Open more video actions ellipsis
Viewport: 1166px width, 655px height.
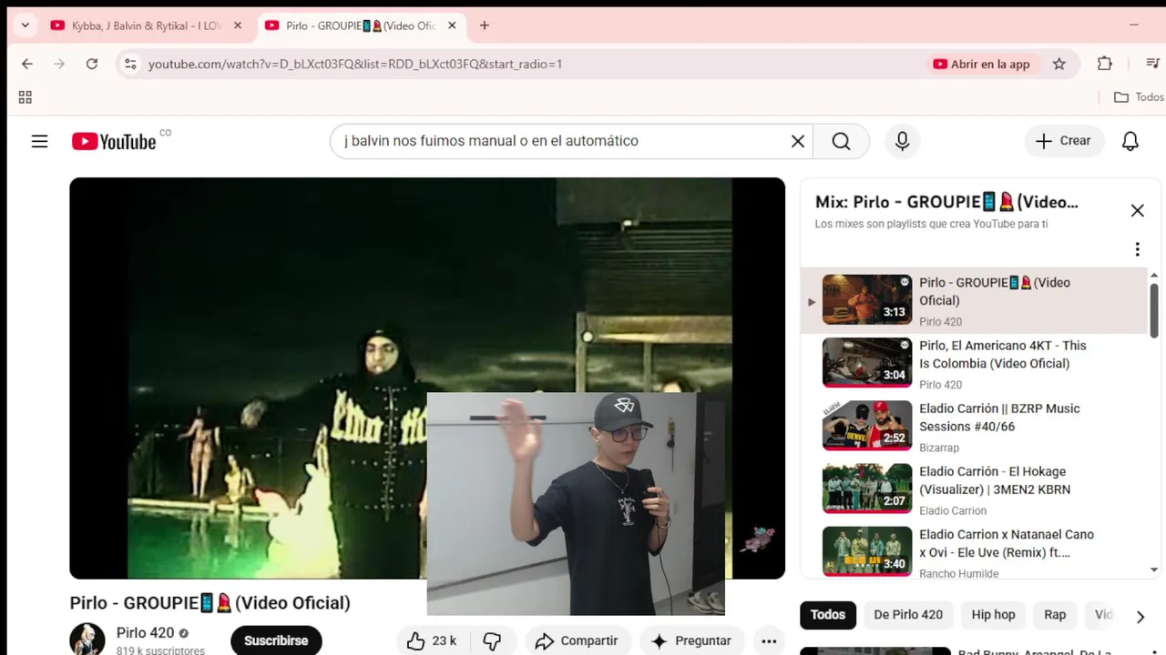769,640
